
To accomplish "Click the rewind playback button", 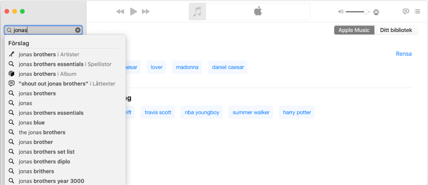I will click(x=120, y=12).
